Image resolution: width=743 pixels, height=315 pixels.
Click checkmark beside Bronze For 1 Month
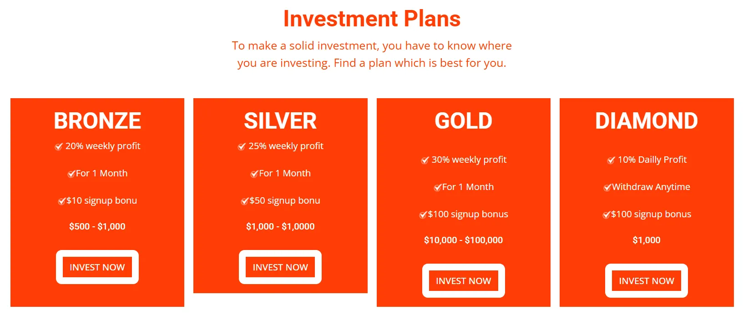point(71,174)
